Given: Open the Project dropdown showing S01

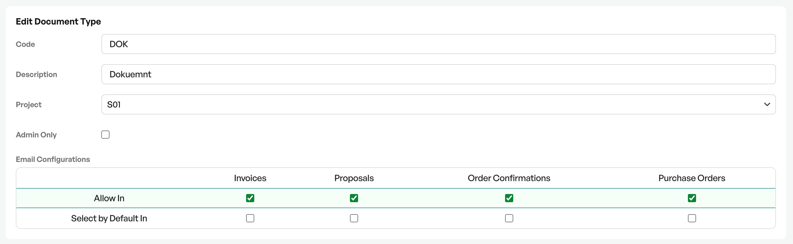Looking at the screenshot, I should [x=438, y=104].
